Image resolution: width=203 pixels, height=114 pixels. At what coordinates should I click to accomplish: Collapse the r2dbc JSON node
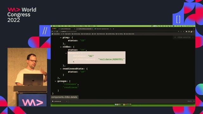click(61, 47)
